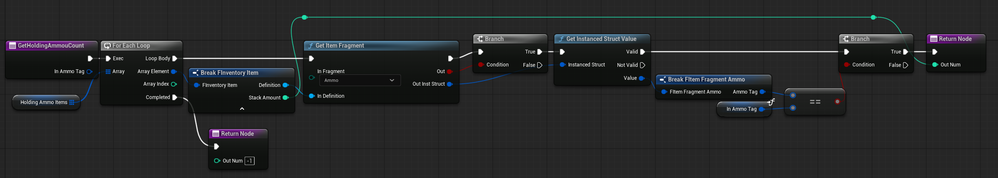Select the equals (==) comparison node

click(815, 102)
